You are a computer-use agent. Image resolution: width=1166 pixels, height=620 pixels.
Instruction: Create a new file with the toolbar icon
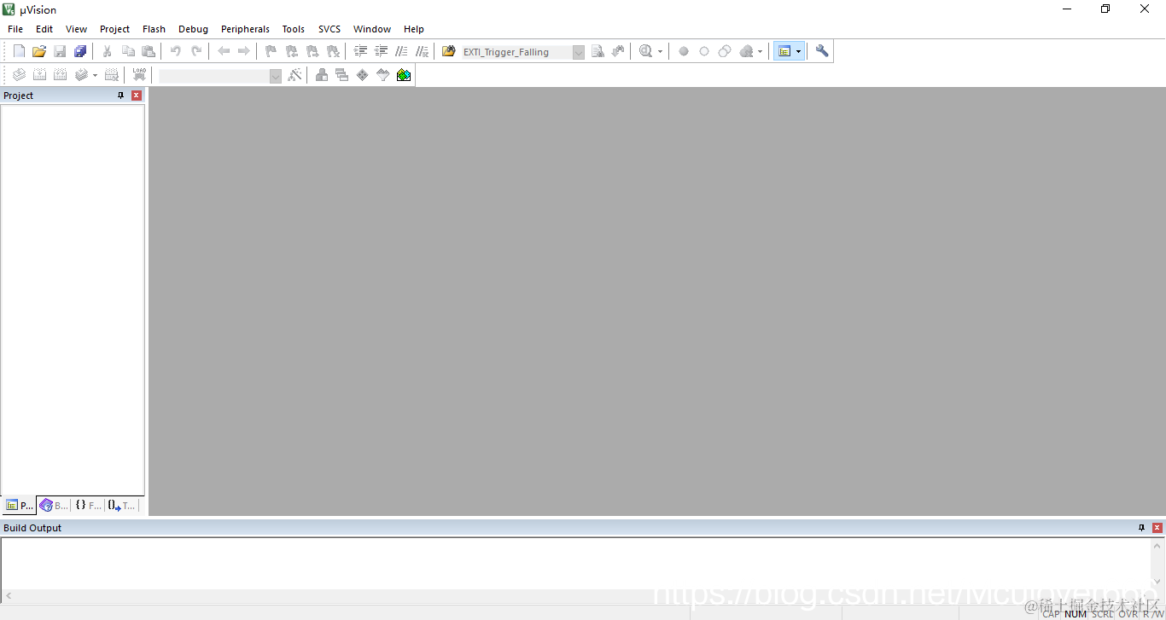tap(19, 51)
